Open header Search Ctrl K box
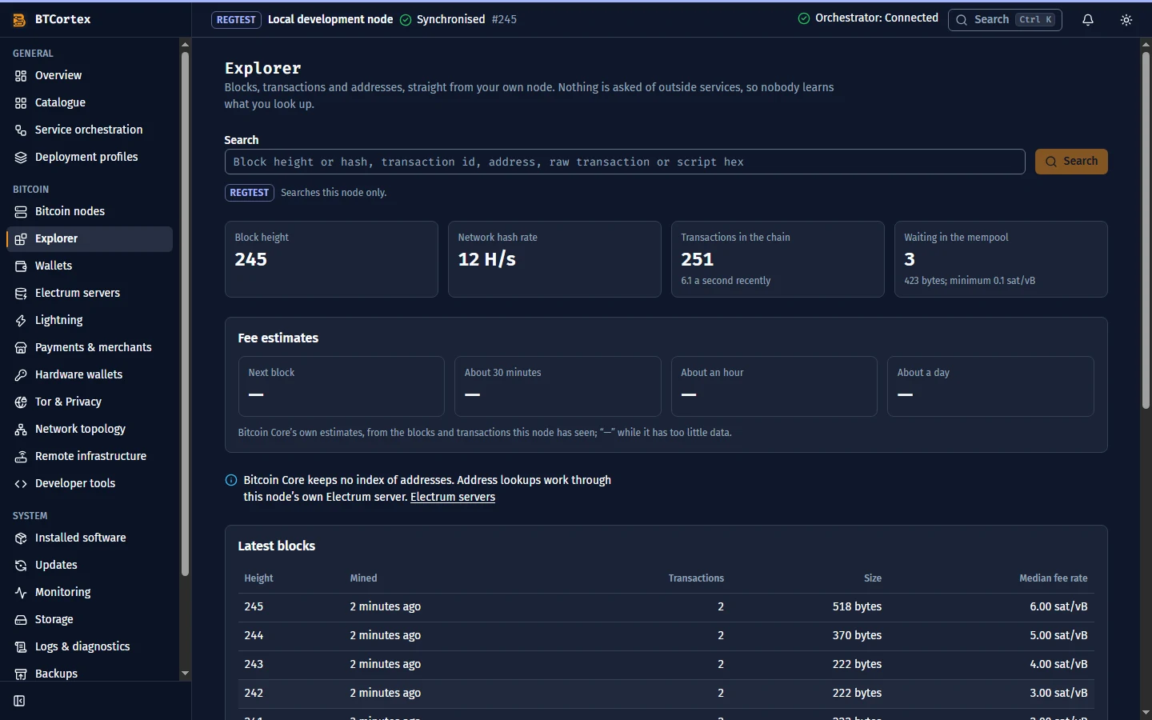 pyautogui.click(x=1005, y=20)
